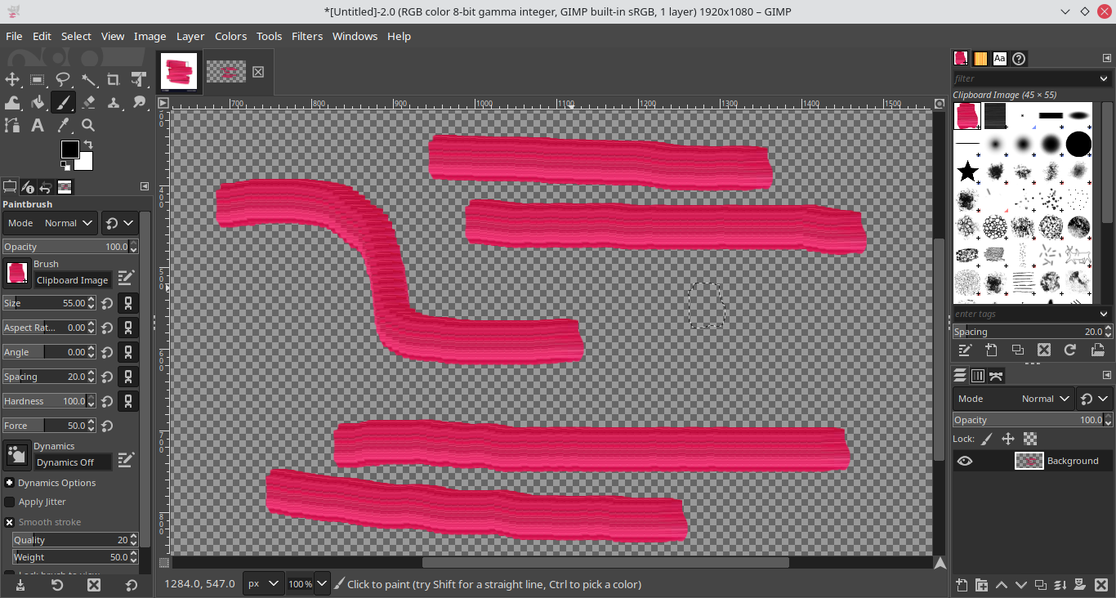This screenshot has height=598, width=1116.
Task: Disable the Smooth stroke checkbox
Action: 10,522
